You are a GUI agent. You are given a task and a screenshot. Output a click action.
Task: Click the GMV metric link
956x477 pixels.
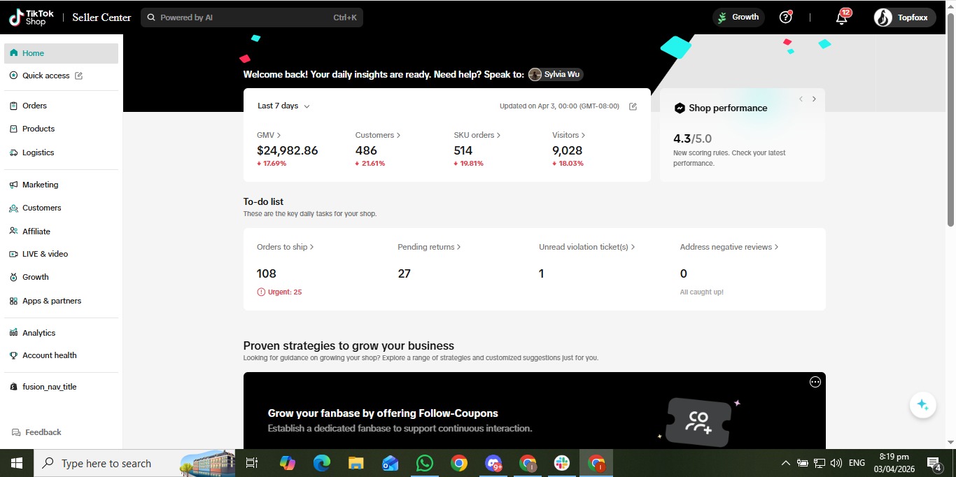click(x=268, y=135)
